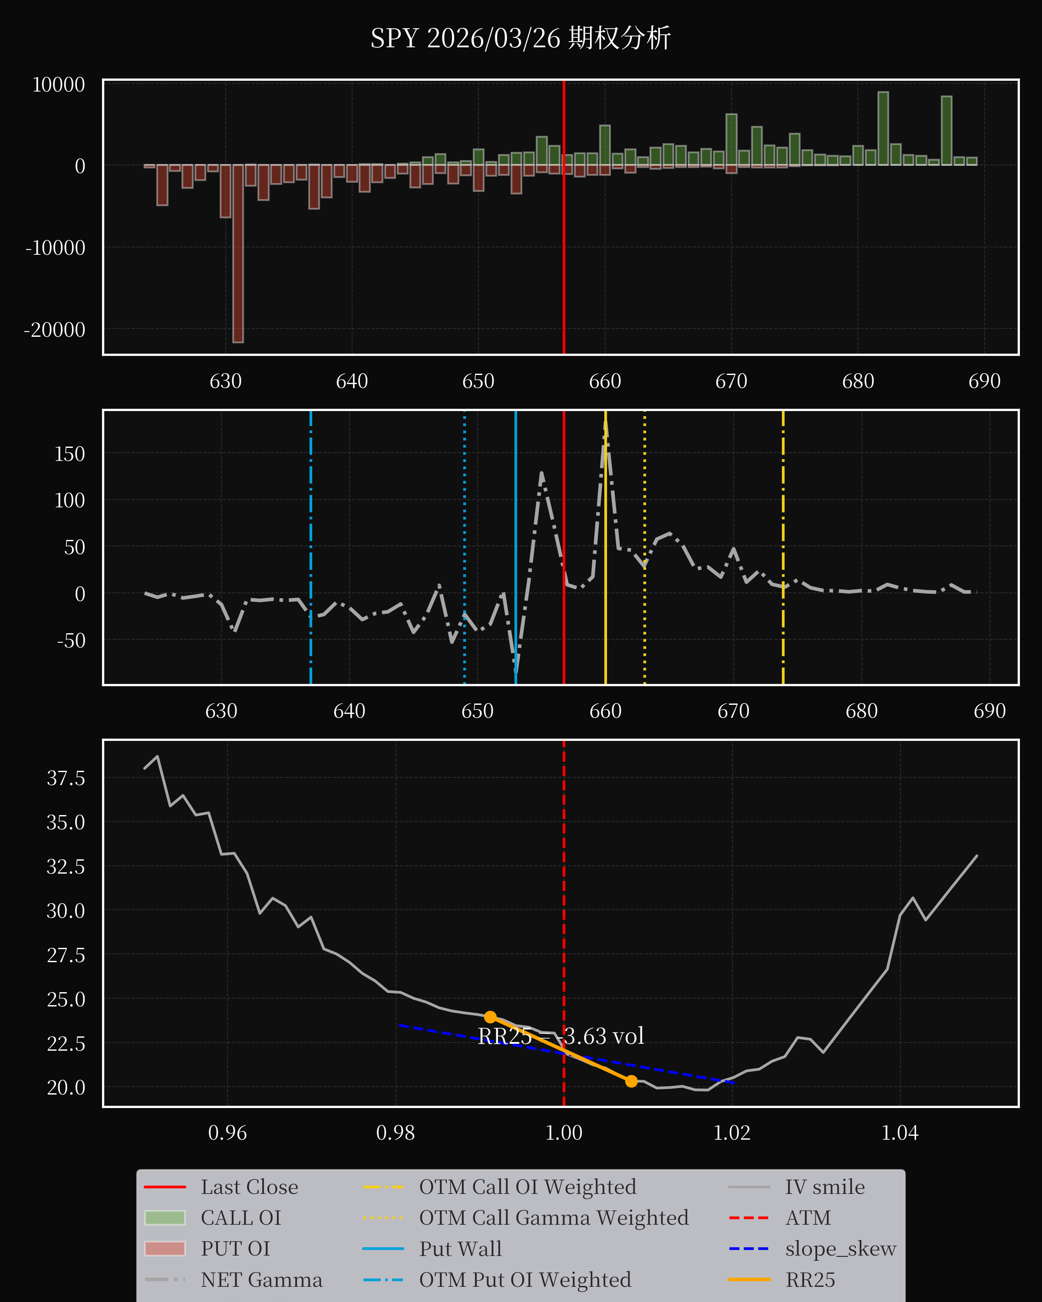Click the 'OTM Call Gamma Weighted' legend label
The width and height of the screenshot is (1042, 1302).
click(554, 1218)
